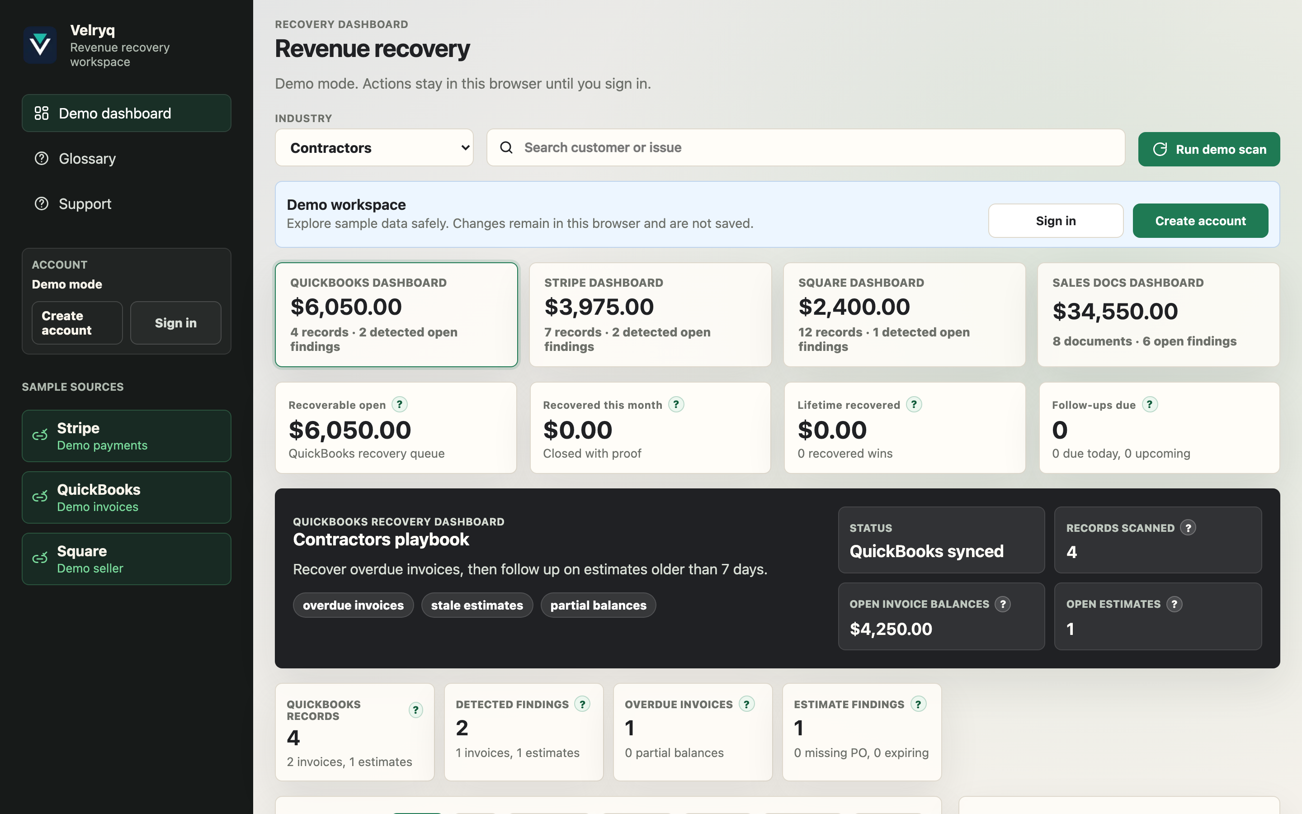Click Create account in Demo workspace banner
Screen dimensions: 1302x814
coord(1200,221)
